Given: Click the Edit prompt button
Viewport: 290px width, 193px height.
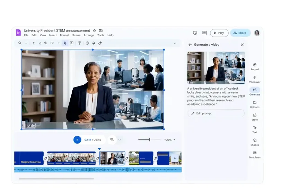Looking at the screenshot, I should point(216,113).
